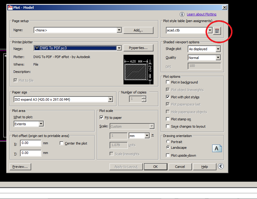
Task: Click the Apply to Layout button
Action: (126, 167)
